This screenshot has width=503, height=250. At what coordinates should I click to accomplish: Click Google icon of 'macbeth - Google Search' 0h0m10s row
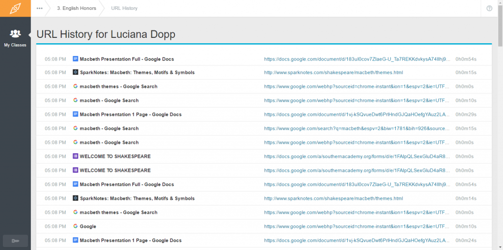tap(75, 101)
